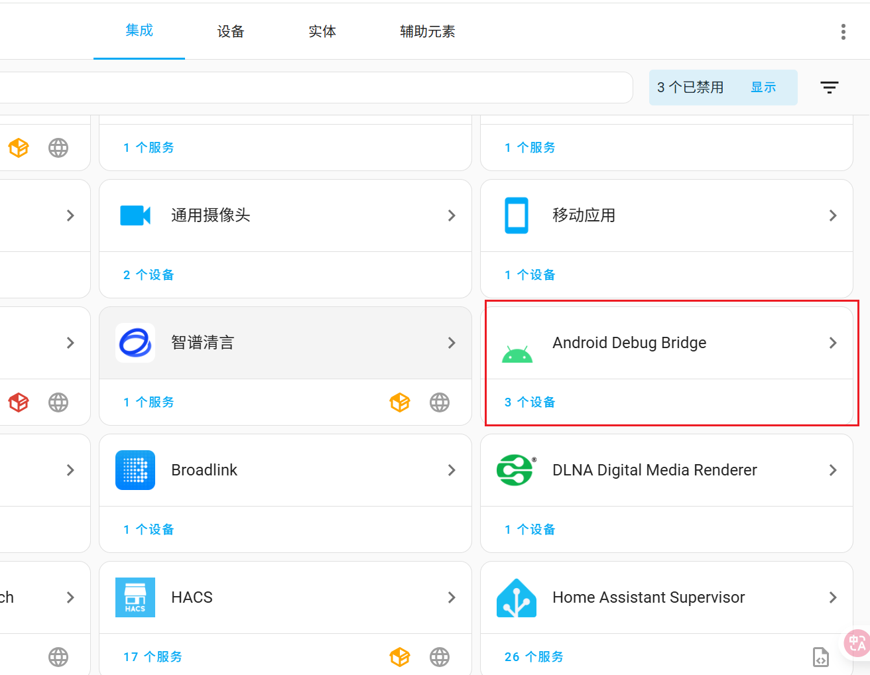Viewport: 870px width, 675px height.
Task: Click the 通用摄像头 title text
Action: [211, 215]
